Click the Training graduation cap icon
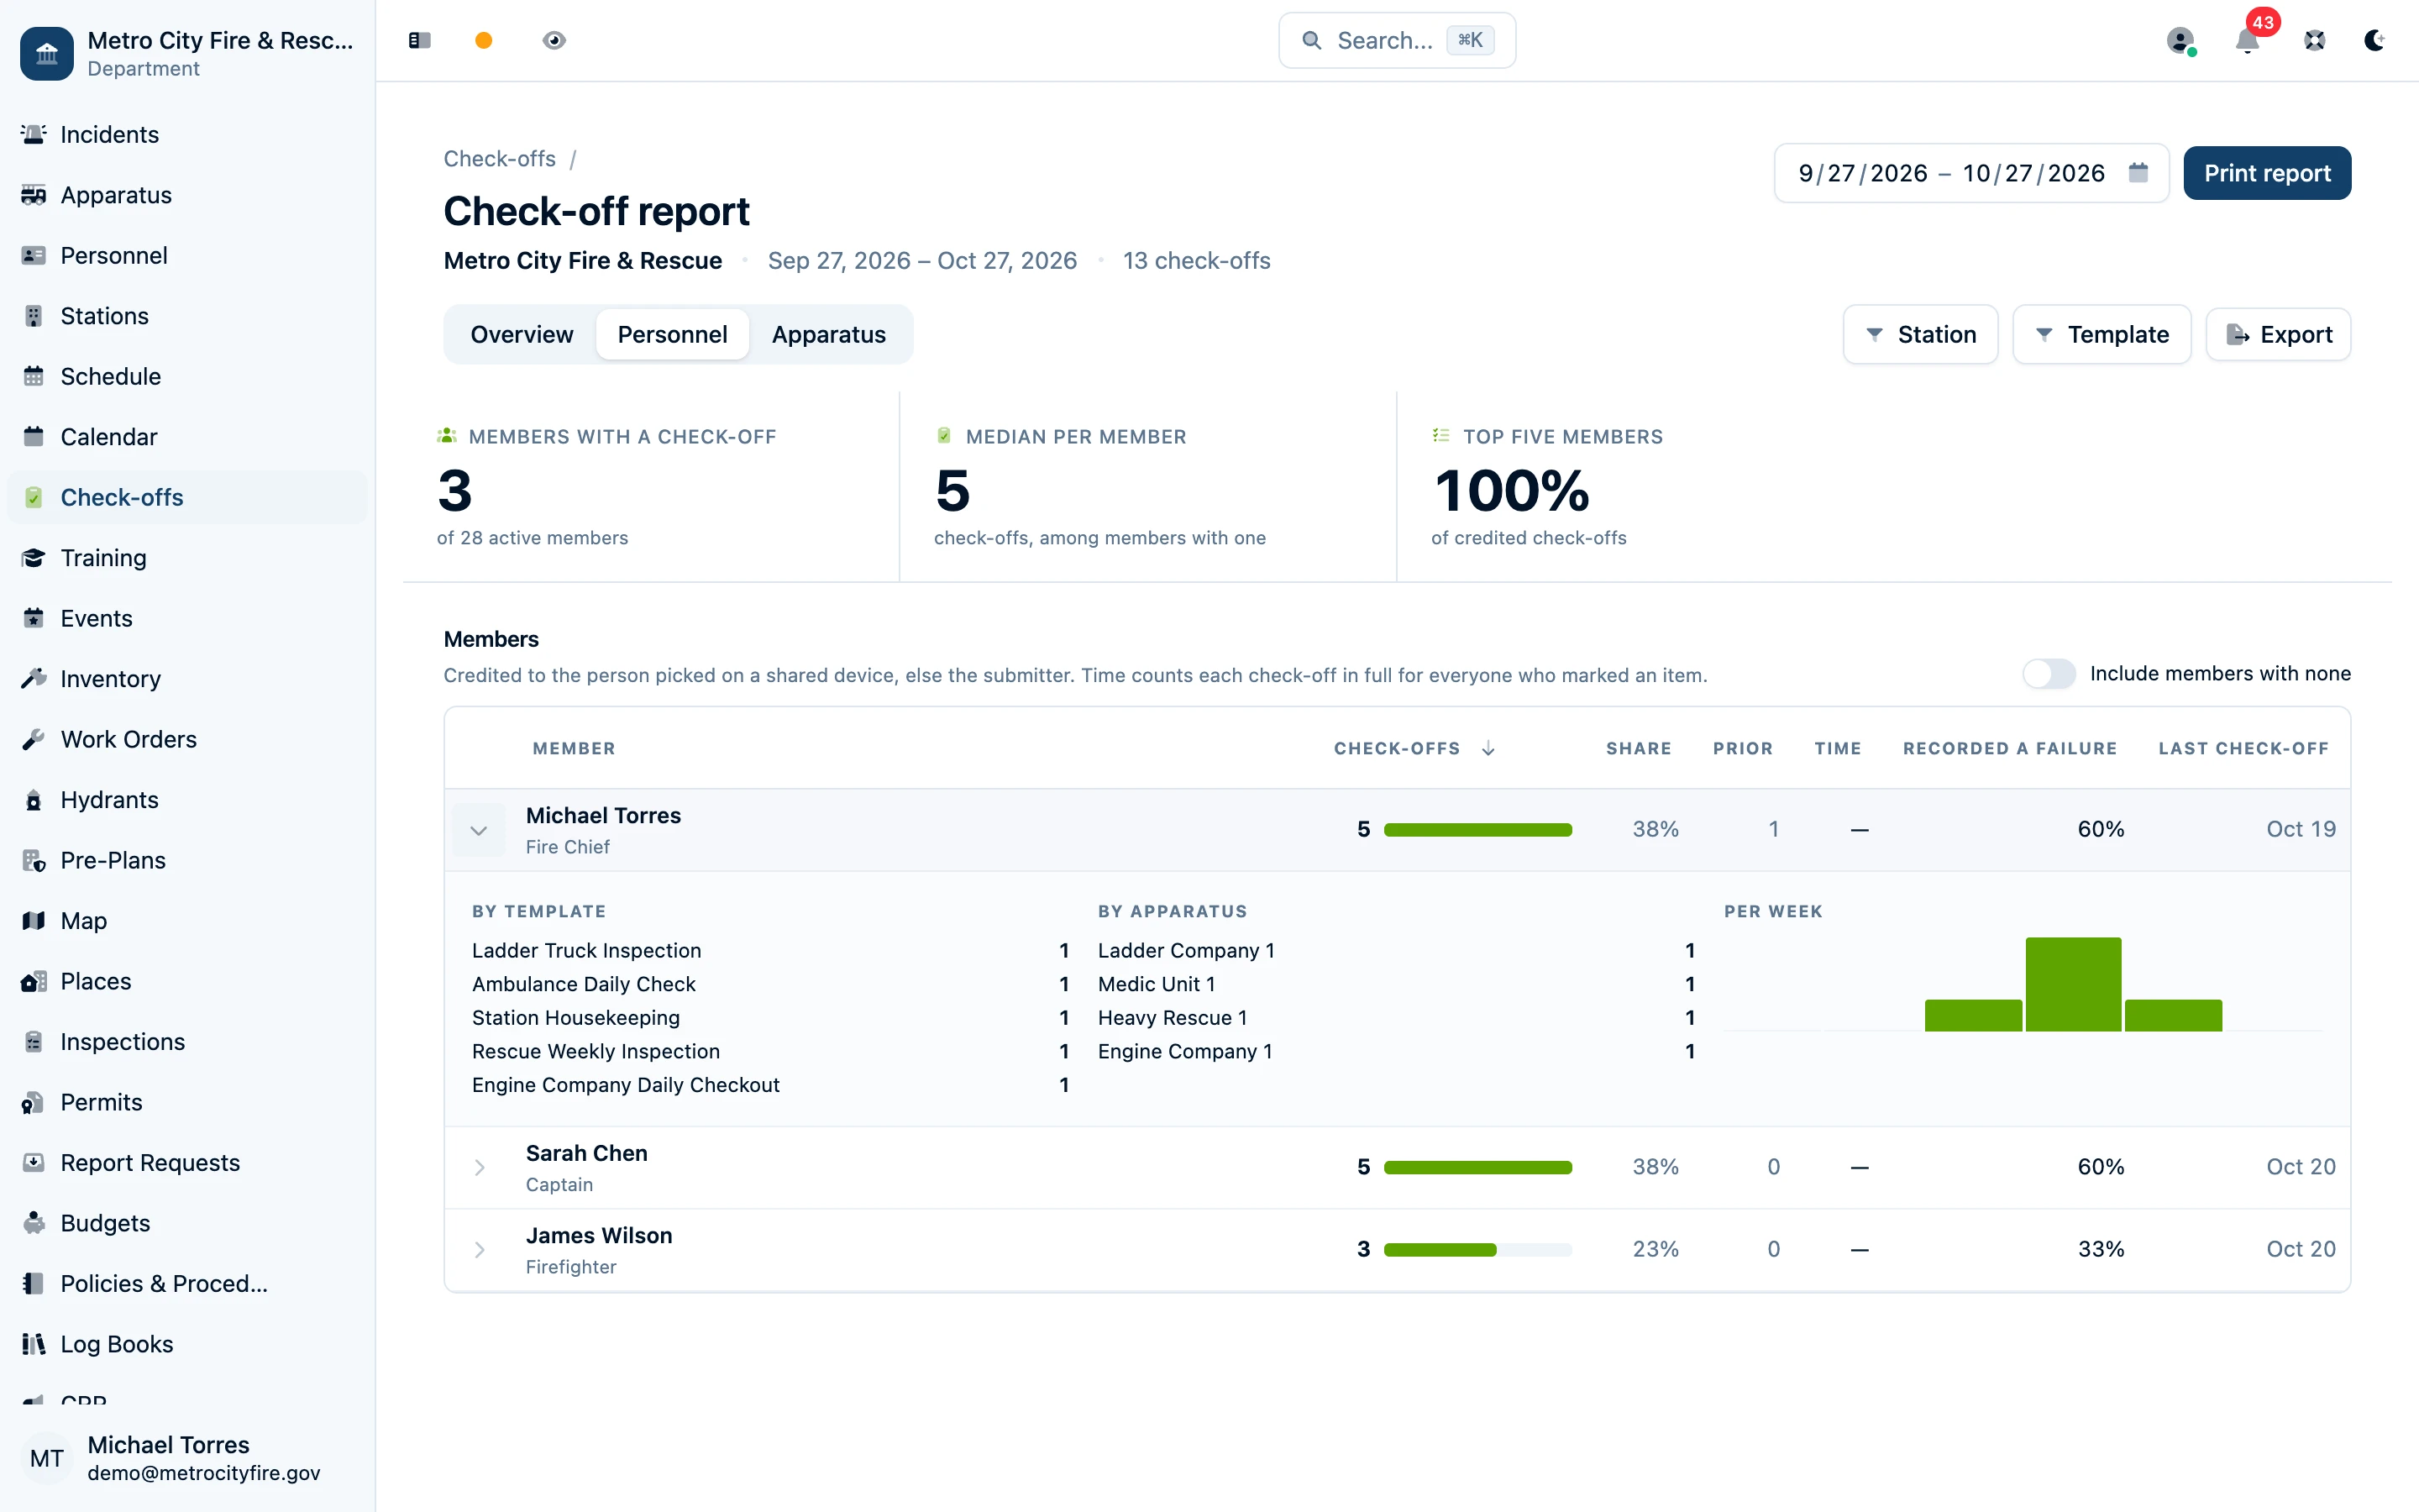 34,558
